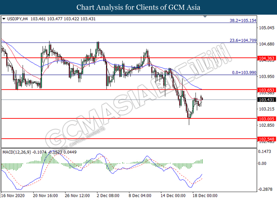This screenshot has height=198, width=277.
Task: Click the 102.548 red price level tag
Action: pos(267,139)
